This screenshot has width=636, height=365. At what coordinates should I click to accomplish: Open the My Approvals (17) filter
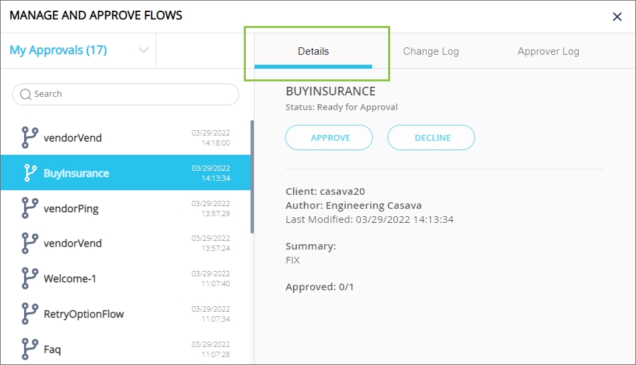tap(58, 50)
